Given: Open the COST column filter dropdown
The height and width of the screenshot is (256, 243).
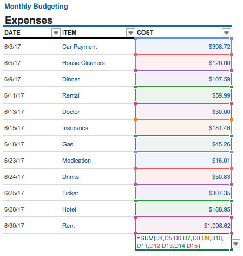Looking at the screenshot, I should pos(226,33).
